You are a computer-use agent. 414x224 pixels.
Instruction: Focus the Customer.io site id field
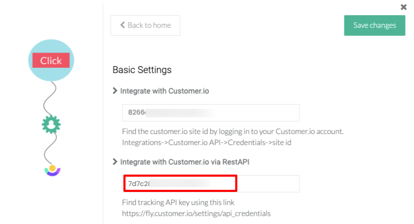(211, 113)
